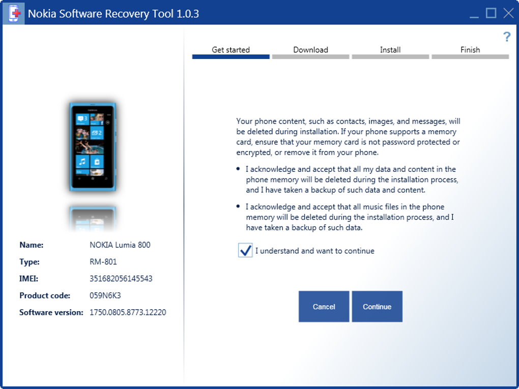This screenshot has height=389, width=519.
Task: Click the type value "RM-801"
Action: (x=103, y=262)
